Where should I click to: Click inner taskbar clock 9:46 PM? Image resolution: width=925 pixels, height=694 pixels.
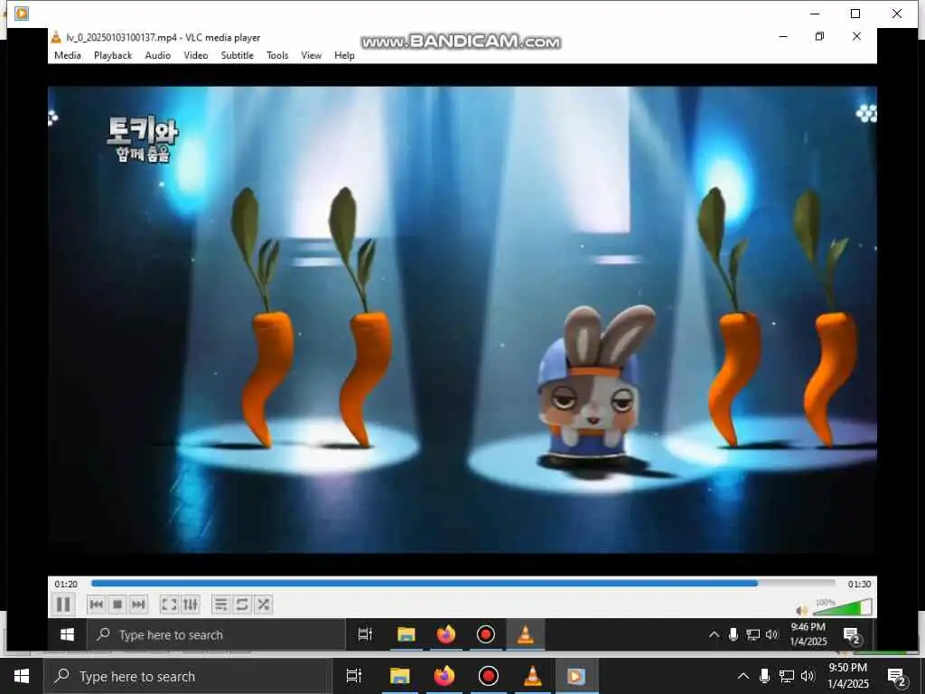(808, 633)
